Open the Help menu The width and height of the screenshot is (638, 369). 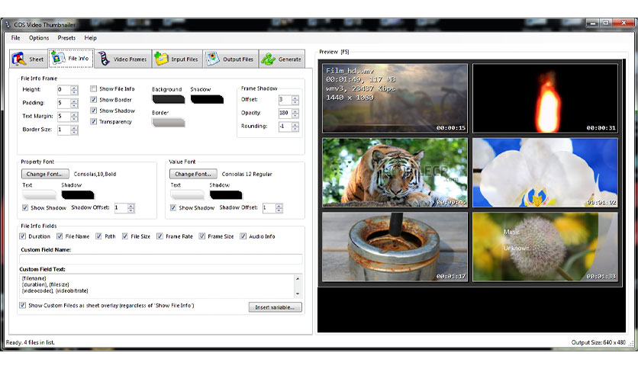point(90,38)
